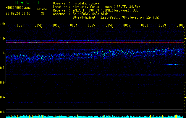Screen dimensions: 186x118
Task: Click the 0.9 kHz axis label
Action: click(x=2, y=68)
